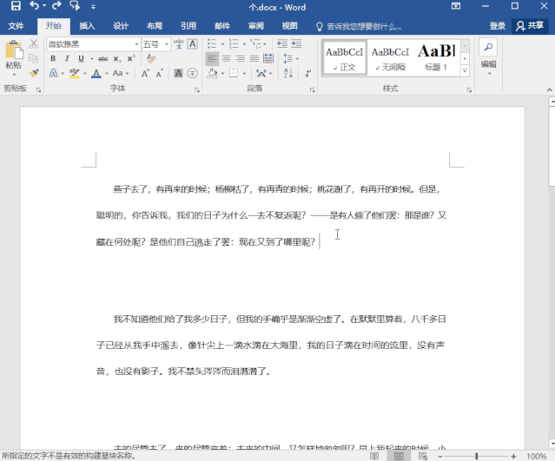Align text left

click(x=212, y=58)
